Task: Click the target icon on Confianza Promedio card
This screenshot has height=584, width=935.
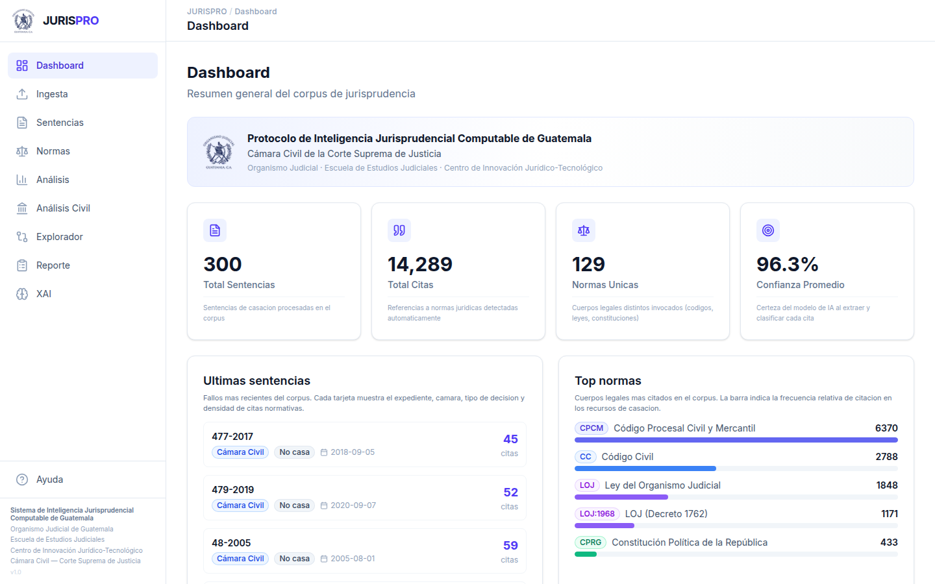Action: (768, 230)
